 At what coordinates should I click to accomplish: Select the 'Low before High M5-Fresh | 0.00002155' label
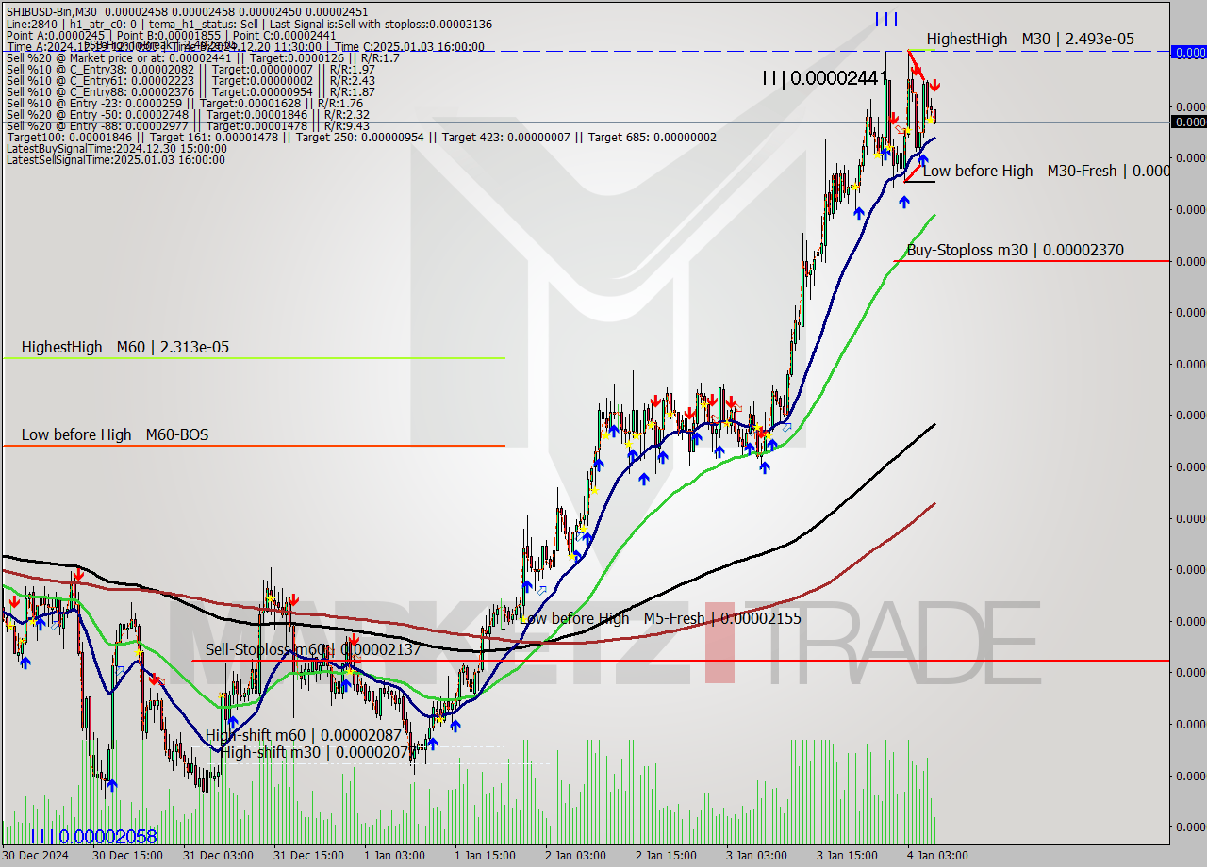tap(660, 618)
